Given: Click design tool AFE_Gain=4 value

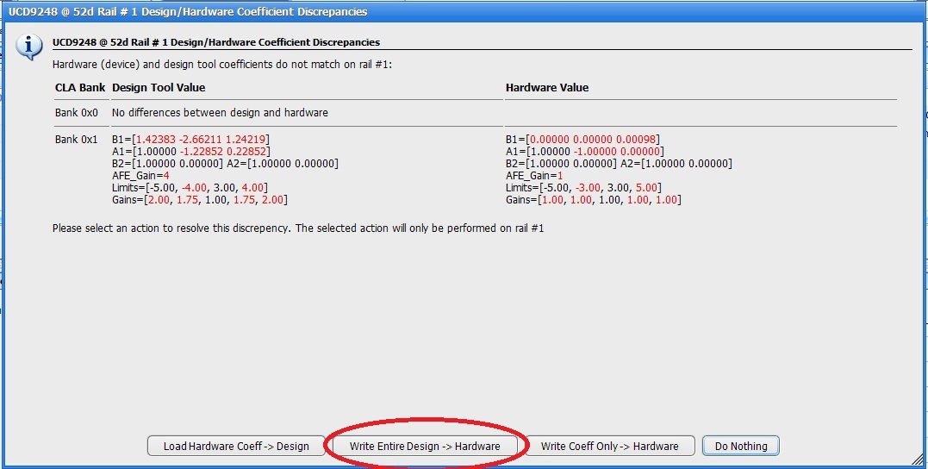Looking at the screenshot, I should [x=140, y=176].
